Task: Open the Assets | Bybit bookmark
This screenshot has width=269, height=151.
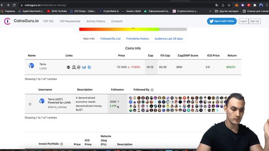Action: tap(132, 11)
